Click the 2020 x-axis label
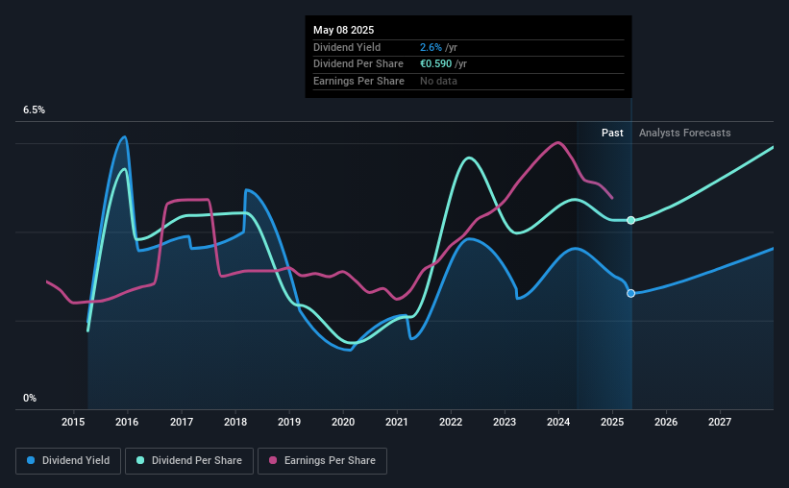 pyautogui.click(x=343, y=422)
